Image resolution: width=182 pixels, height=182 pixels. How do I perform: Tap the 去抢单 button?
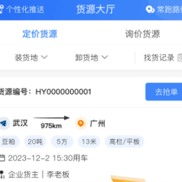[164, 92]
